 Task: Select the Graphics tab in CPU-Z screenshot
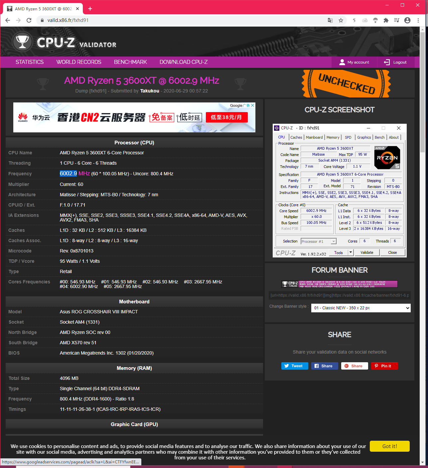point(364,137)
